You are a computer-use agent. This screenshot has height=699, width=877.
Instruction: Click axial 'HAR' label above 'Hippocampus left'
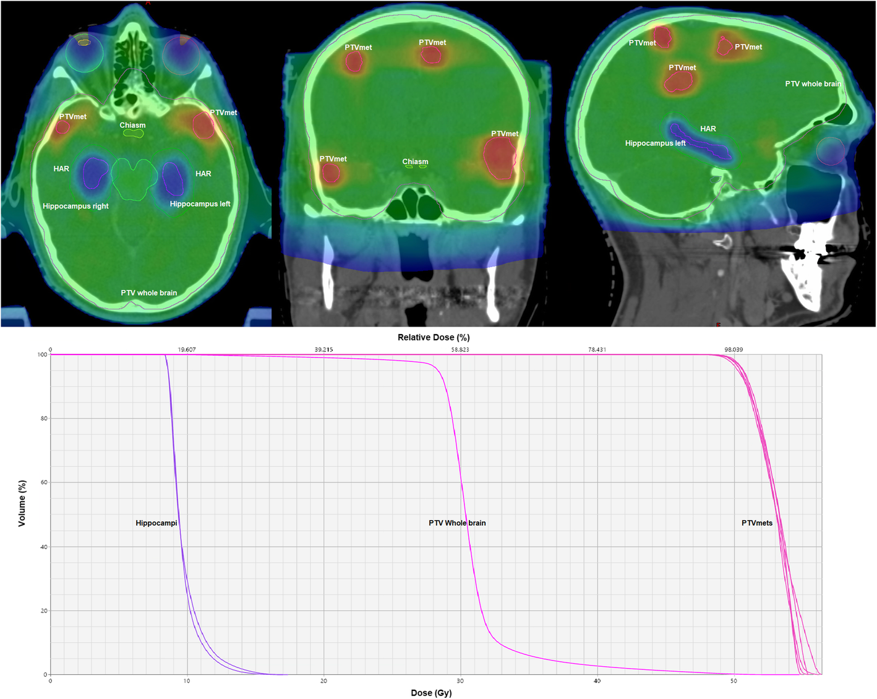point(203,174)
